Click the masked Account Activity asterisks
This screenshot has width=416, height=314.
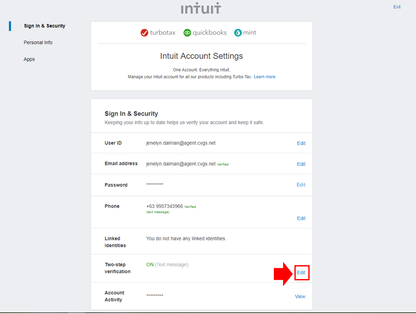(x=155, y=295)
